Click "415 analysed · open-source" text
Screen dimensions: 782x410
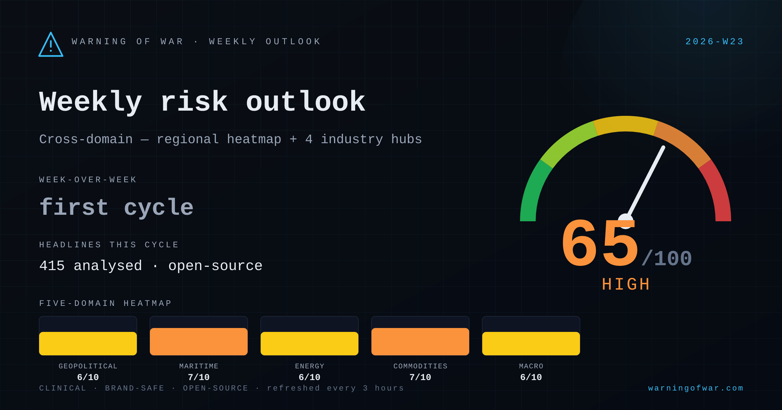(x=151, y=266)
